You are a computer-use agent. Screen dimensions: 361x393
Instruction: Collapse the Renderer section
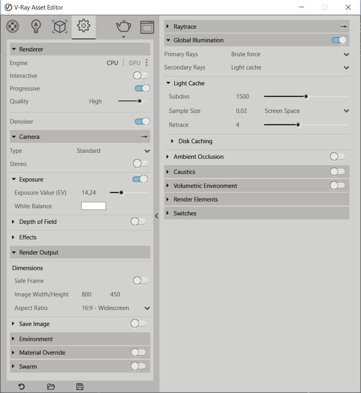click(x=14, y=49)
